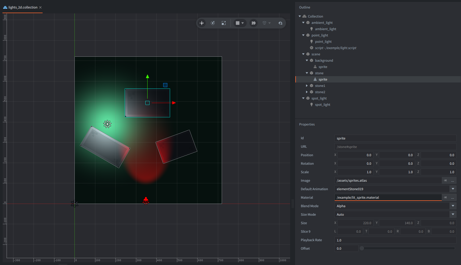Image resolution: width=461 pixels, height=265 pixels.
Task: Open the Blend Mode dropdown
Action: click(x=453, y=206)
